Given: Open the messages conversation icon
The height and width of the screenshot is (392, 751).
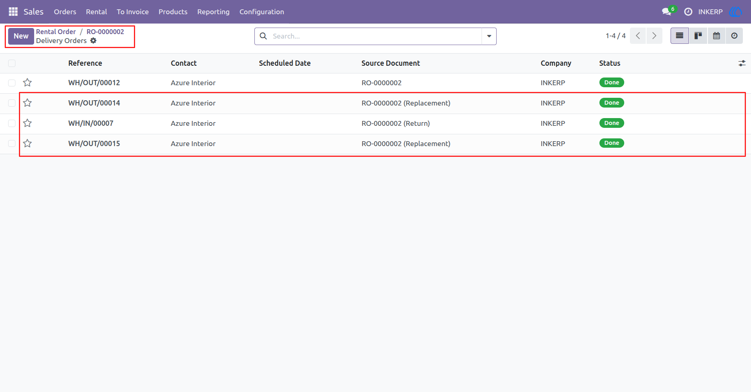Looking at the screenshot, I should pyautogui.click(x=666, y=12).
